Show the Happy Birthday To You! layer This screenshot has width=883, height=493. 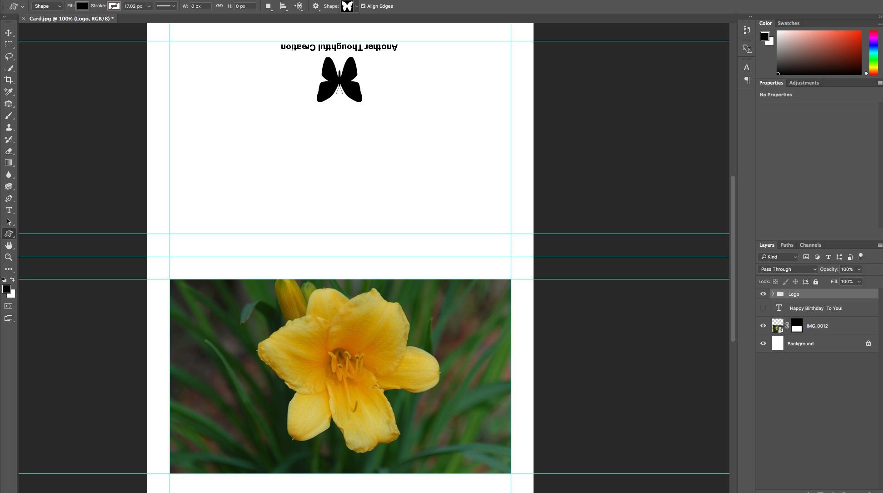tap(763, 308)
